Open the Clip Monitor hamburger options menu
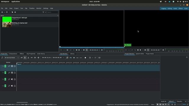The width and height of the screenshot is (189, 106). pos(102,50)
